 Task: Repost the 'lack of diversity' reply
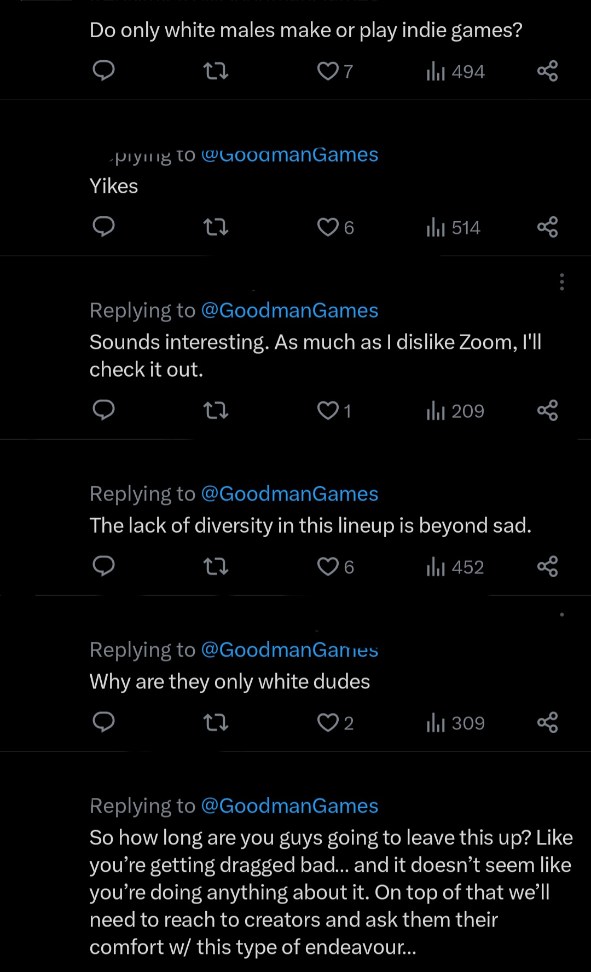tap(216, 566)
